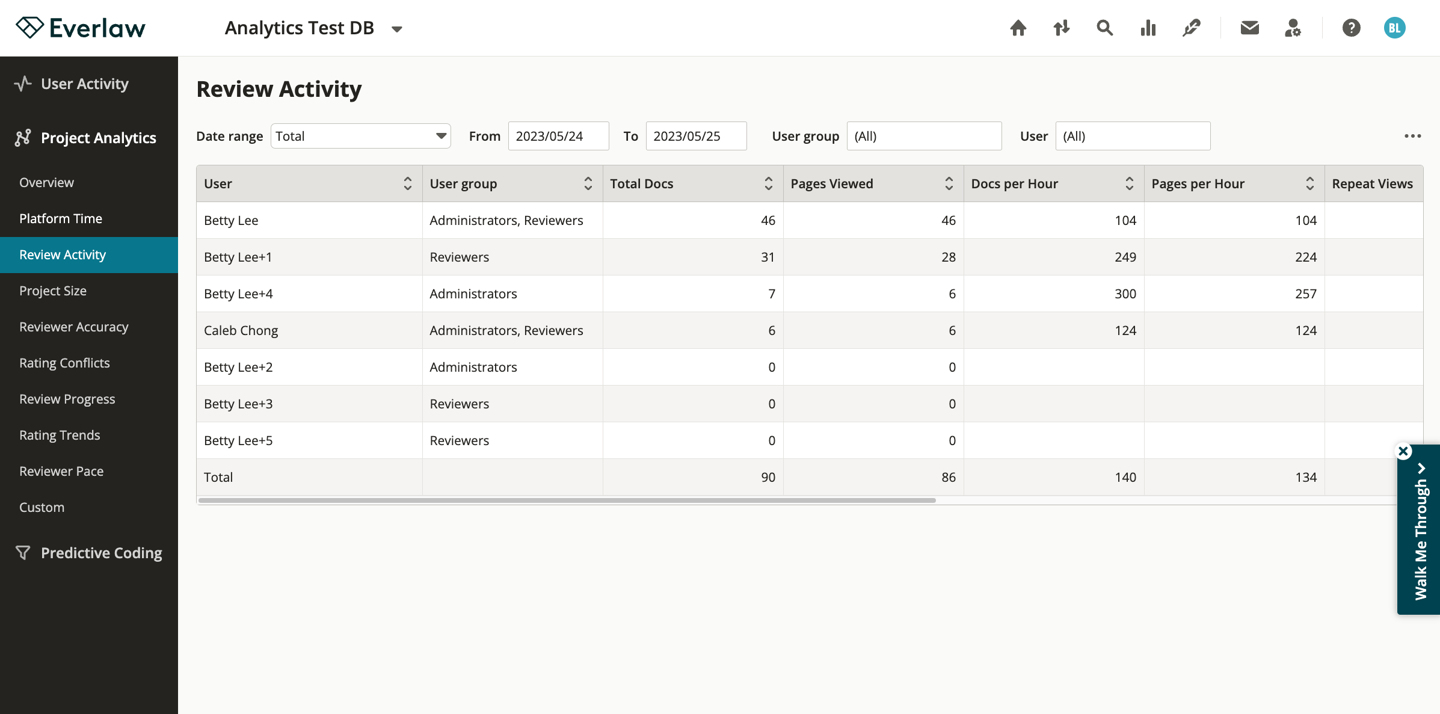1440x714 pixels.
Task: Select the Caleb Chong user cell
Action: (x=309, y=330)
